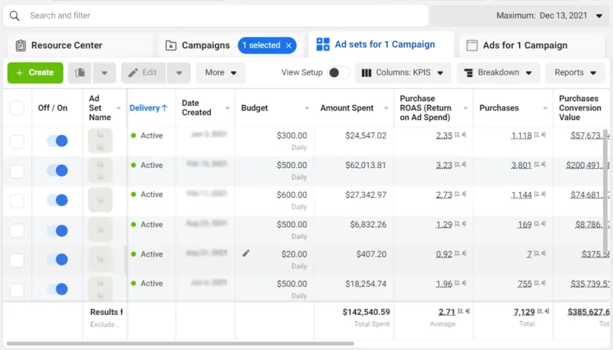613x350 pixels.
Task: Click the Columns: KPIS column icon
Action: [x=366, y=73]
